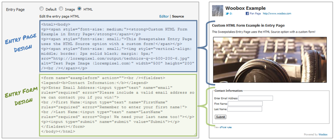Screen dimensions: 335x140
Task: Click the Twitter bird icon
Action: click(x=227, y=14)
